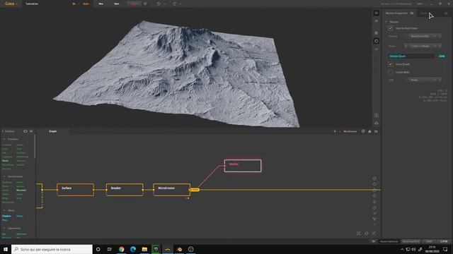Click the topmost icon of the viewport side toolbar

tap(376, 13)
